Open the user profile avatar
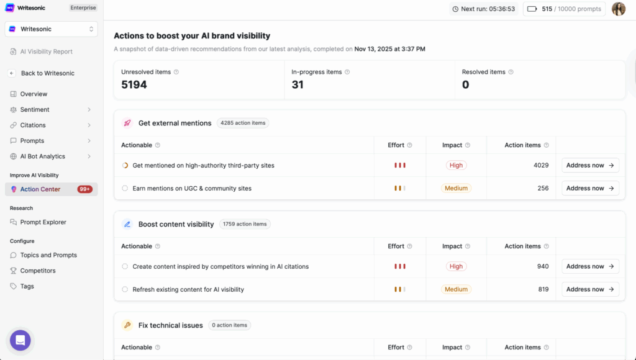 click(618, 9)
